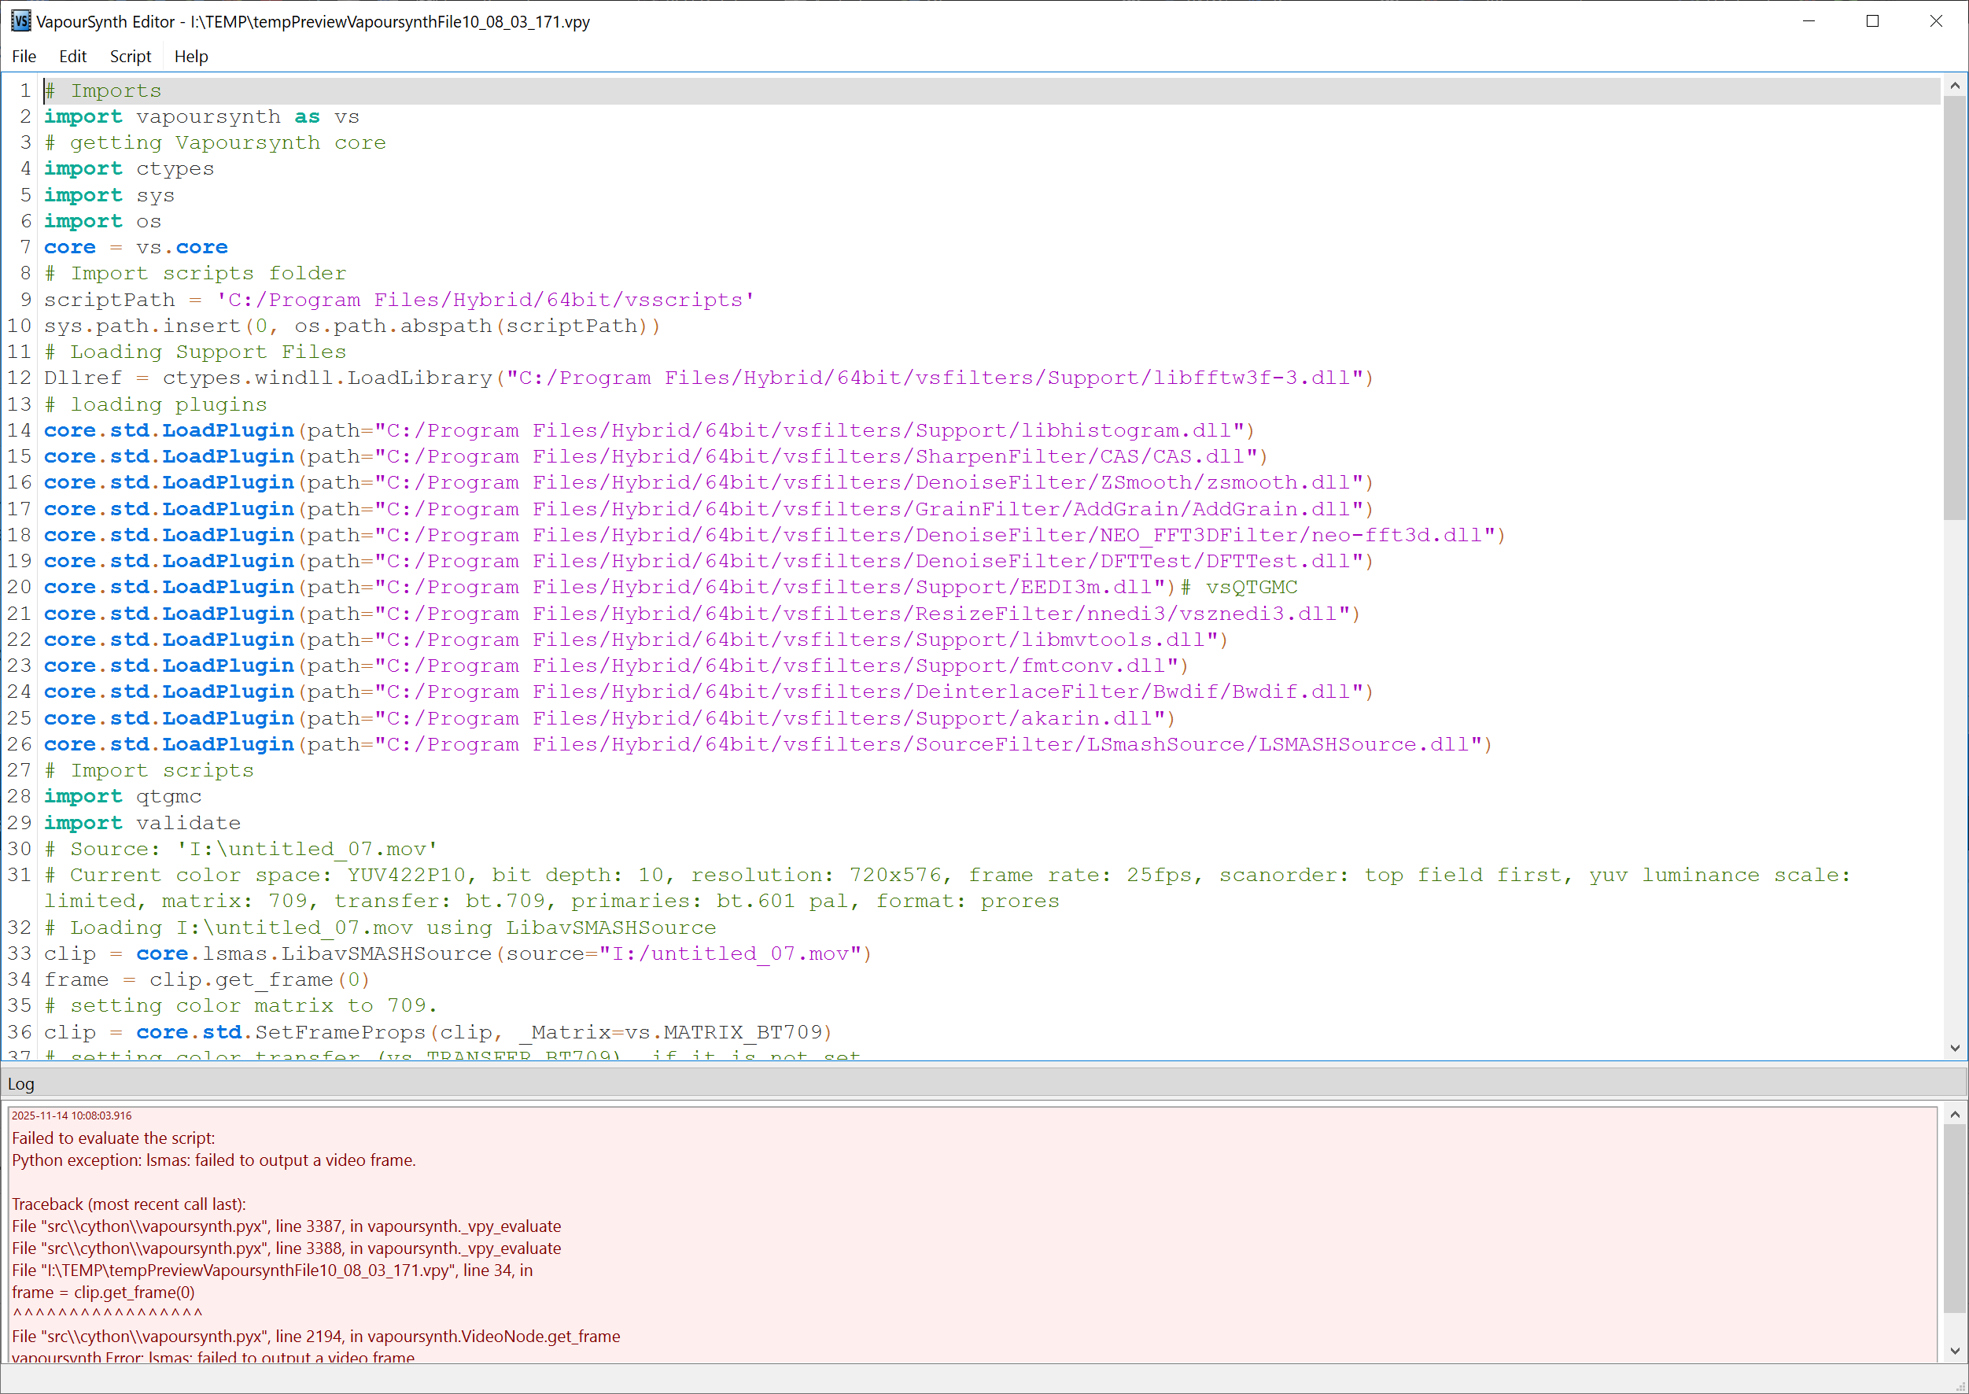Open the File menu
The height and width of the screenshot is (1394, 1969).
click(24, 57)
